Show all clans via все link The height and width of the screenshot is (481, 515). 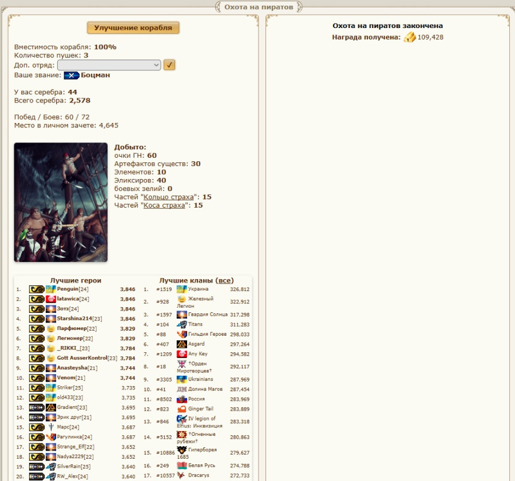[225, 280]
